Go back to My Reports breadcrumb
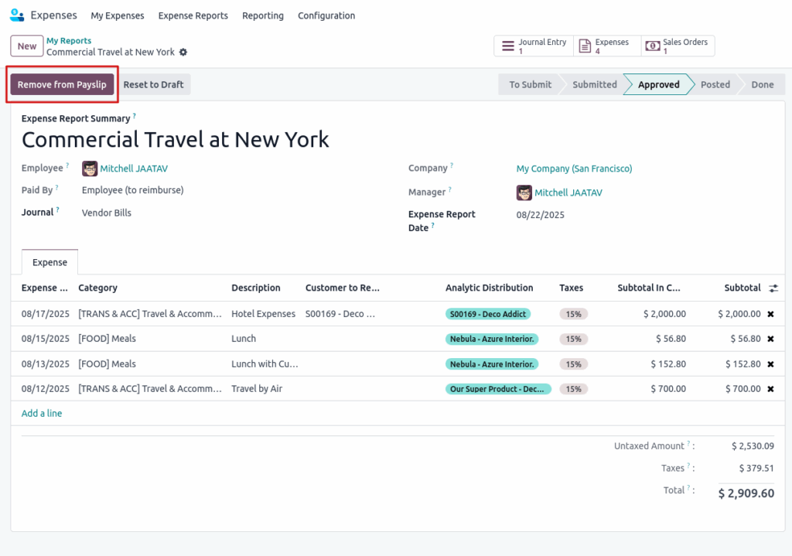The height and width of the screenshot is (556, 792). point(69,41)
